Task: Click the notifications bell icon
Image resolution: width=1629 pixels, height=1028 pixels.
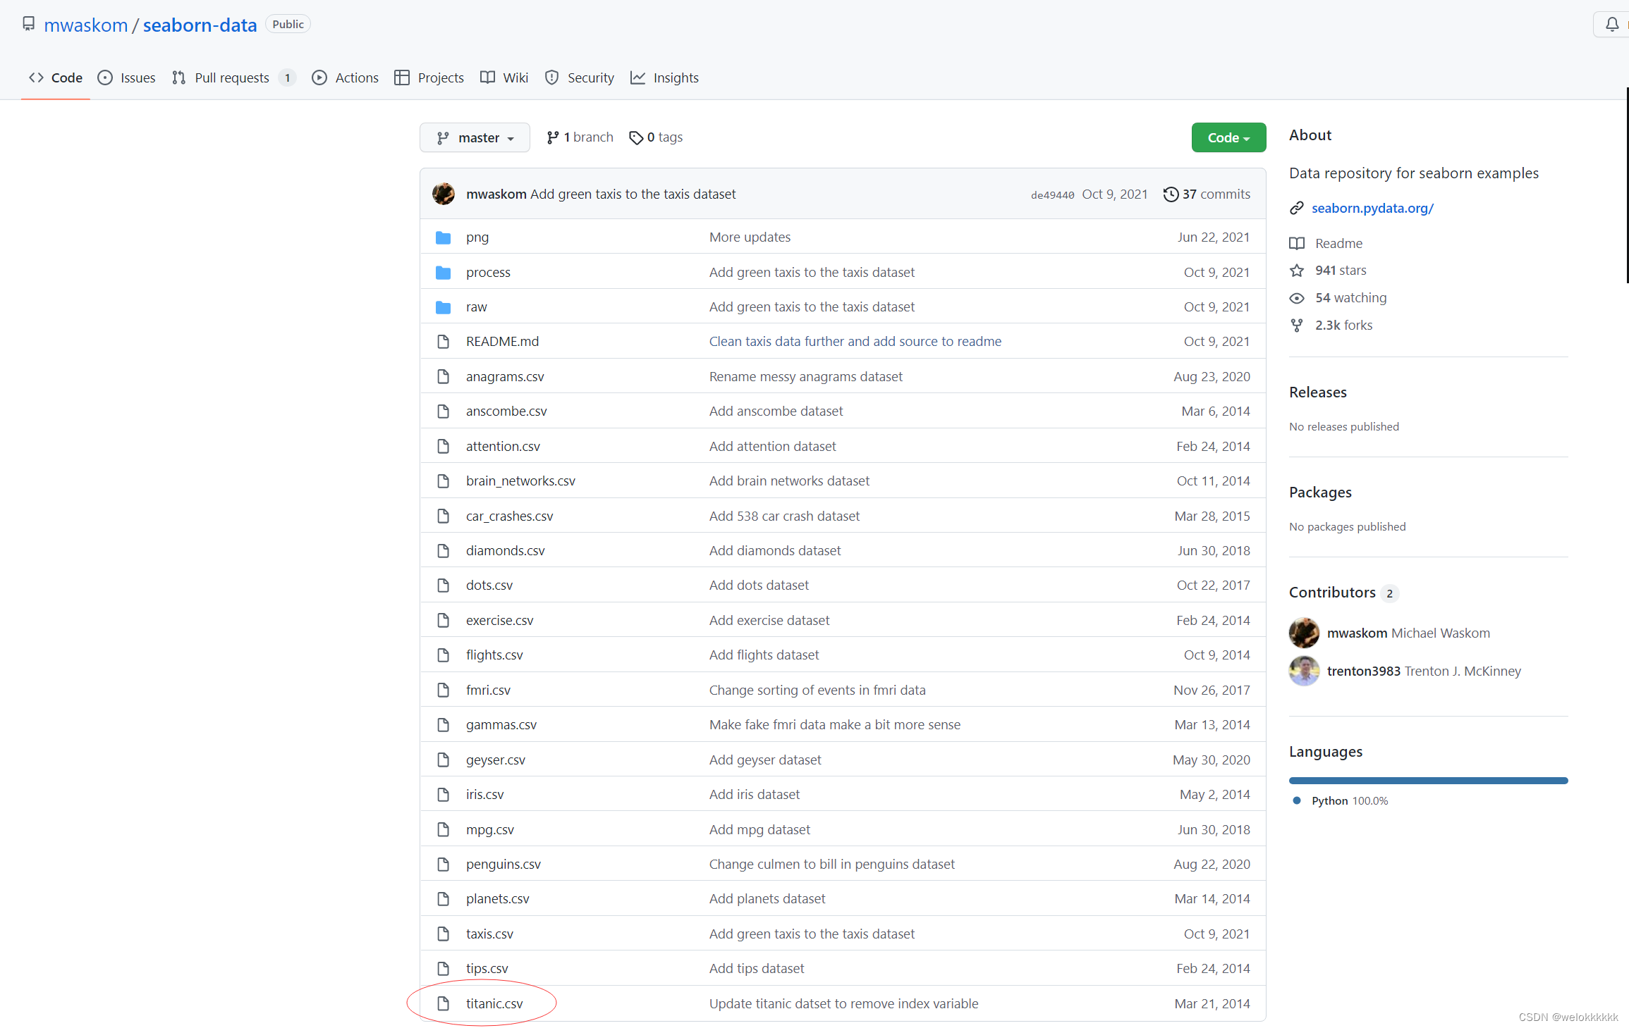Action: tap(1611, 25)
